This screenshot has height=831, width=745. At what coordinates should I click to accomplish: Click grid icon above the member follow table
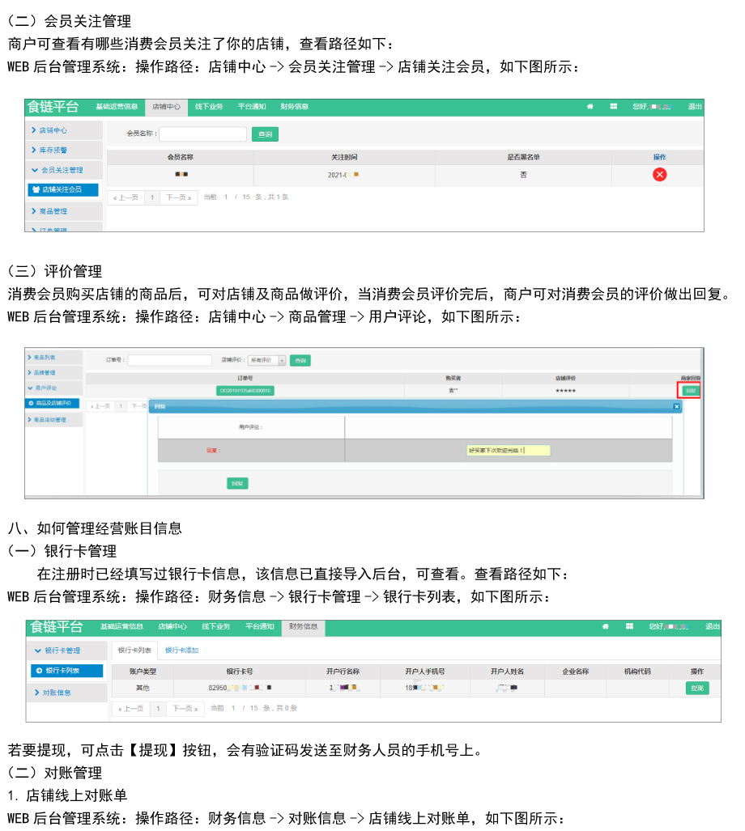(x=614, y=107)
